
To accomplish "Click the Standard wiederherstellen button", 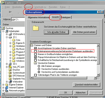I will pyautogui.click(x=86, y=85).
